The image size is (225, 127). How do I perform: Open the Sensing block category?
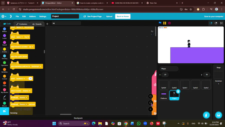pyautogui.click(x=4, y=57)
